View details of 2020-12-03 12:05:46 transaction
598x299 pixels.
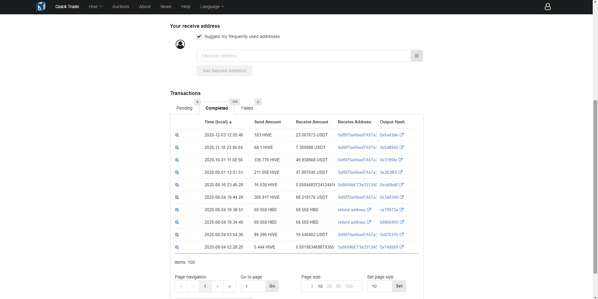(x=177, y=135)
